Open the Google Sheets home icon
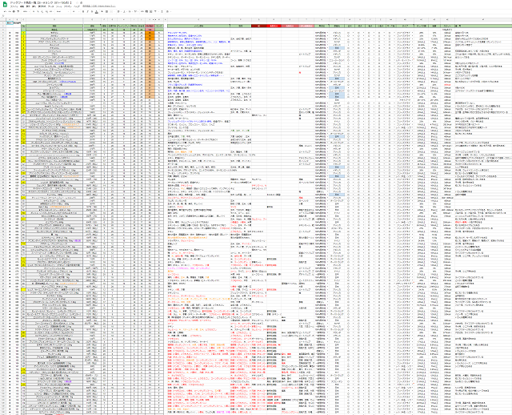This screenshot has height=415, width=512. point(6,5)
